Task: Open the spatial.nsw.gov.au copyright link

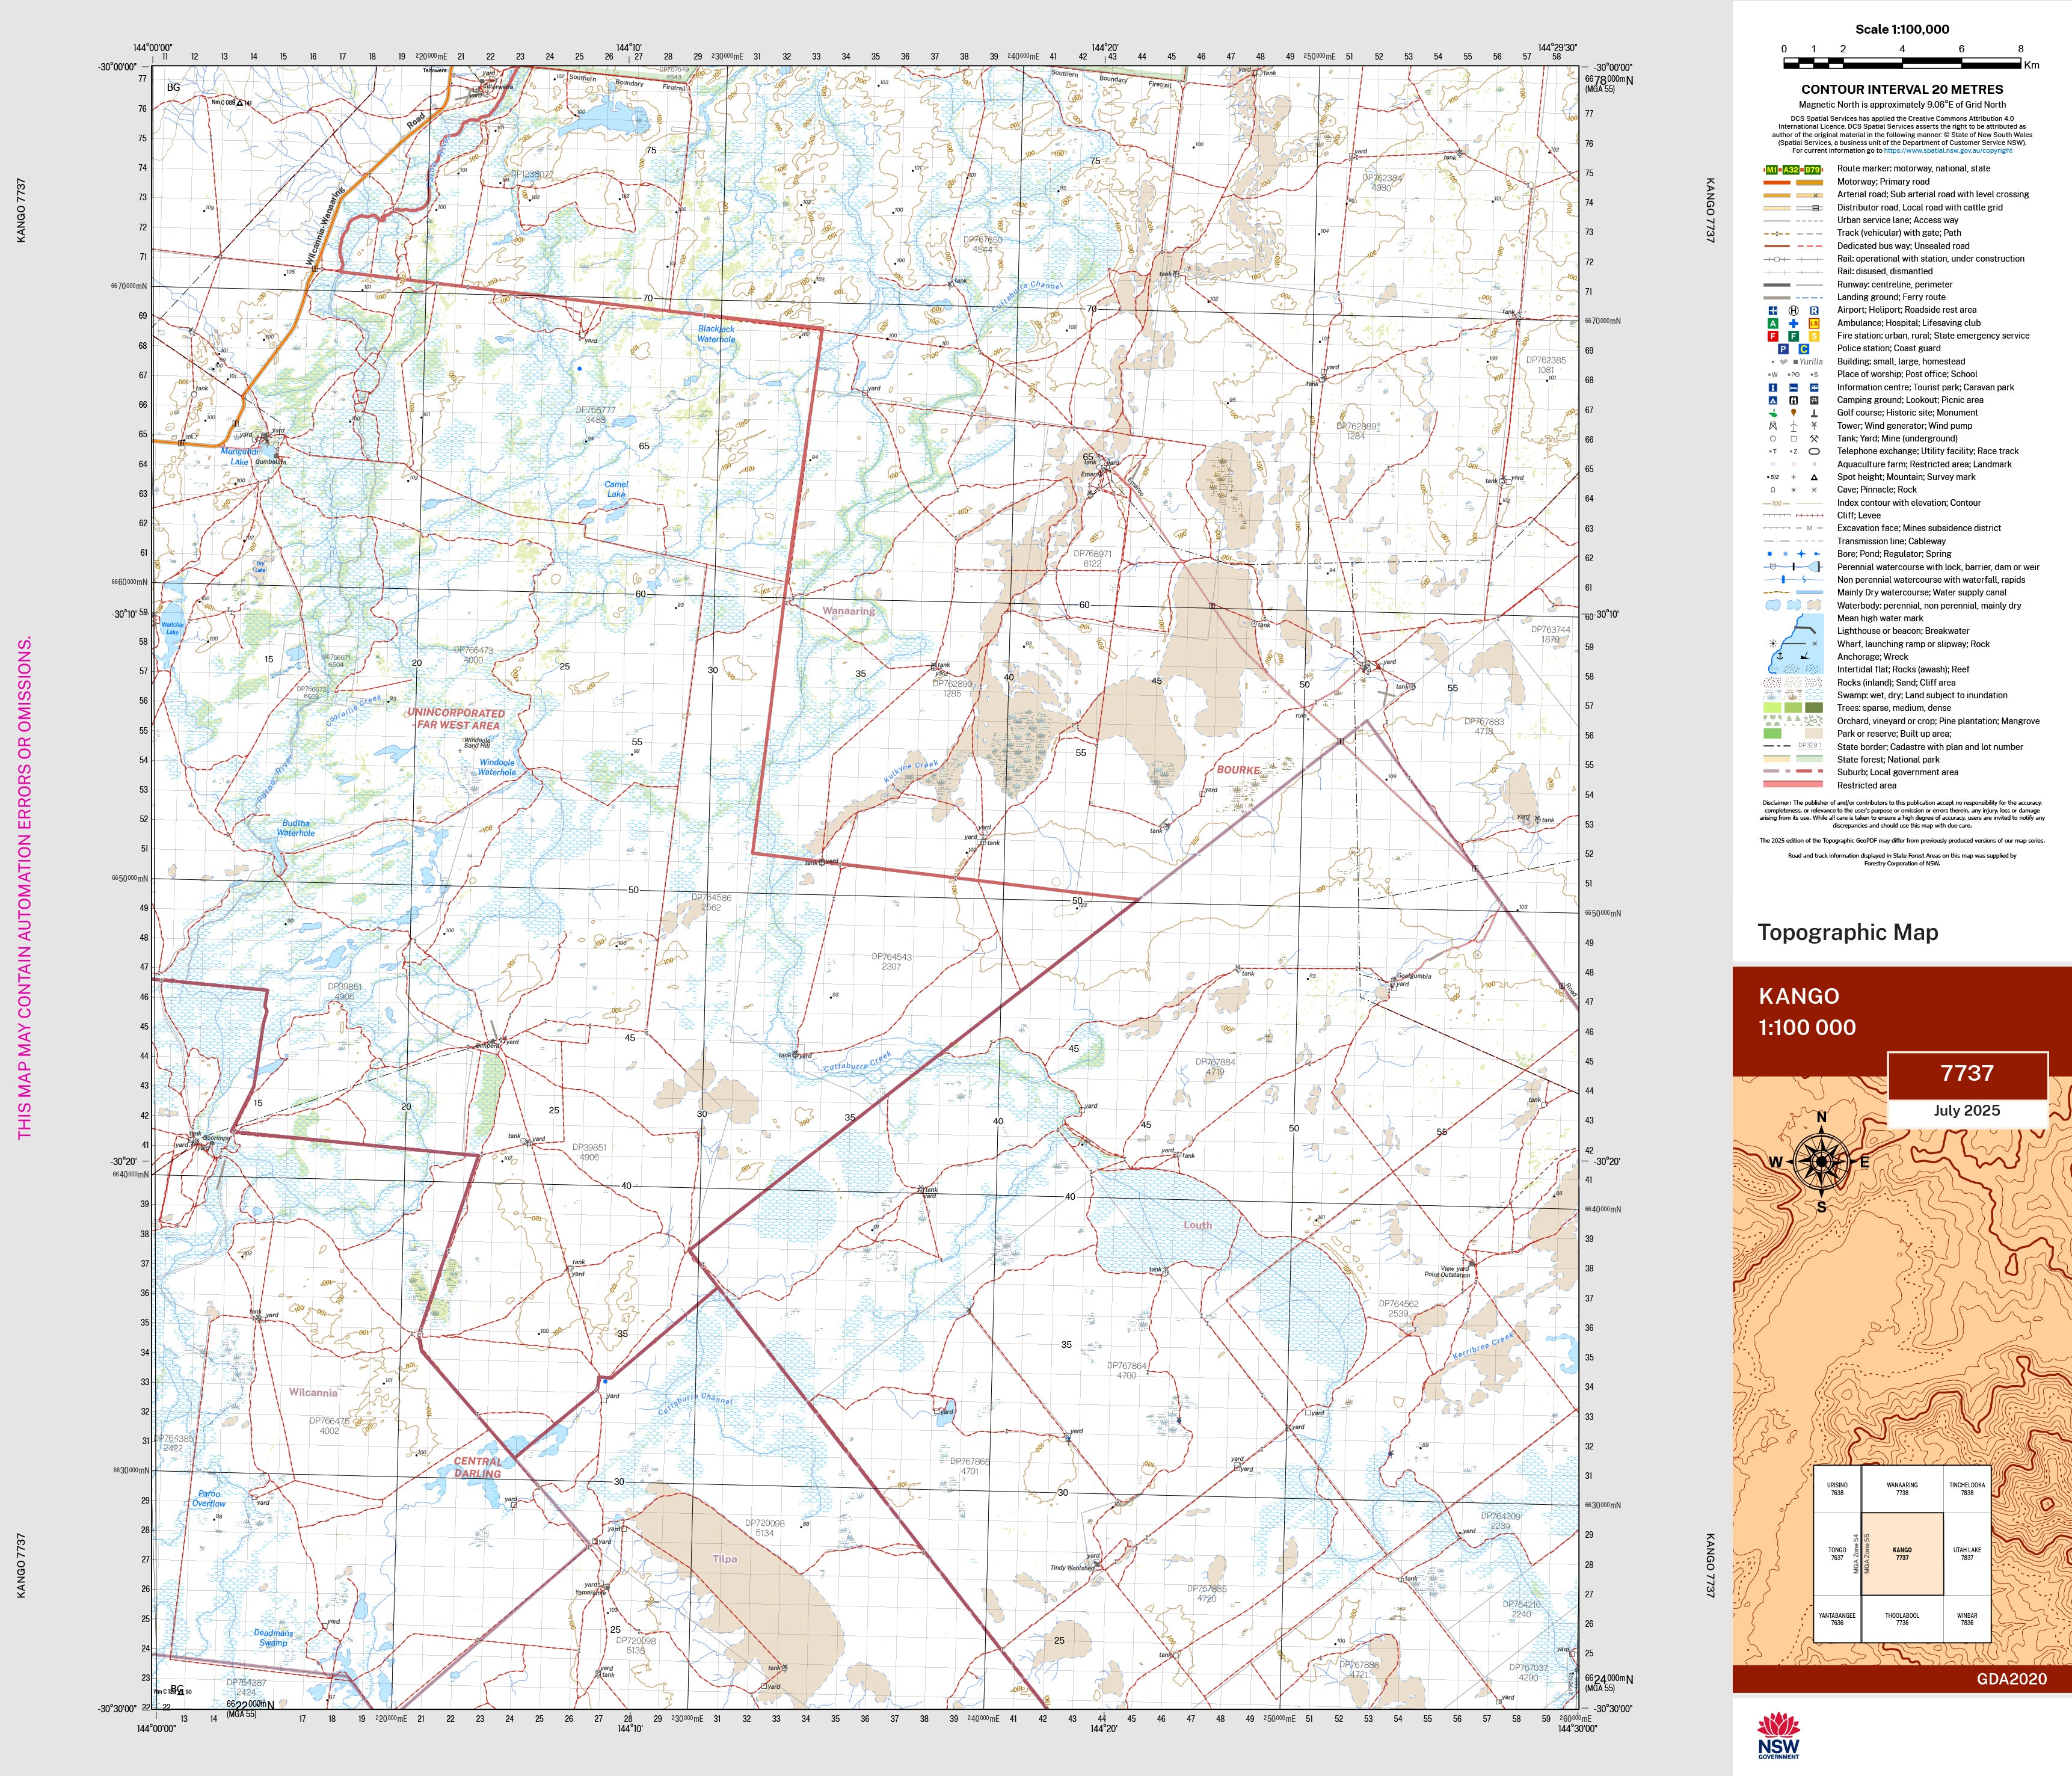Action: pos(1947,151)
